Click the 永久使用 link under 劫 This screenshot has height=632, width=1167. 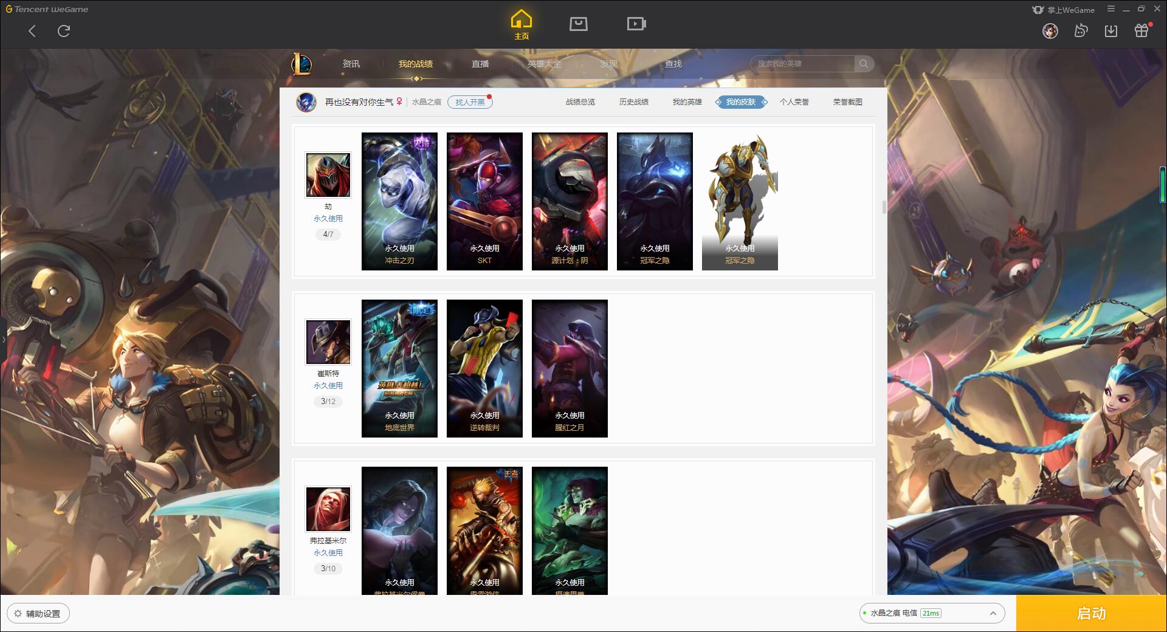pyautogui.click(x=328, y=218)
